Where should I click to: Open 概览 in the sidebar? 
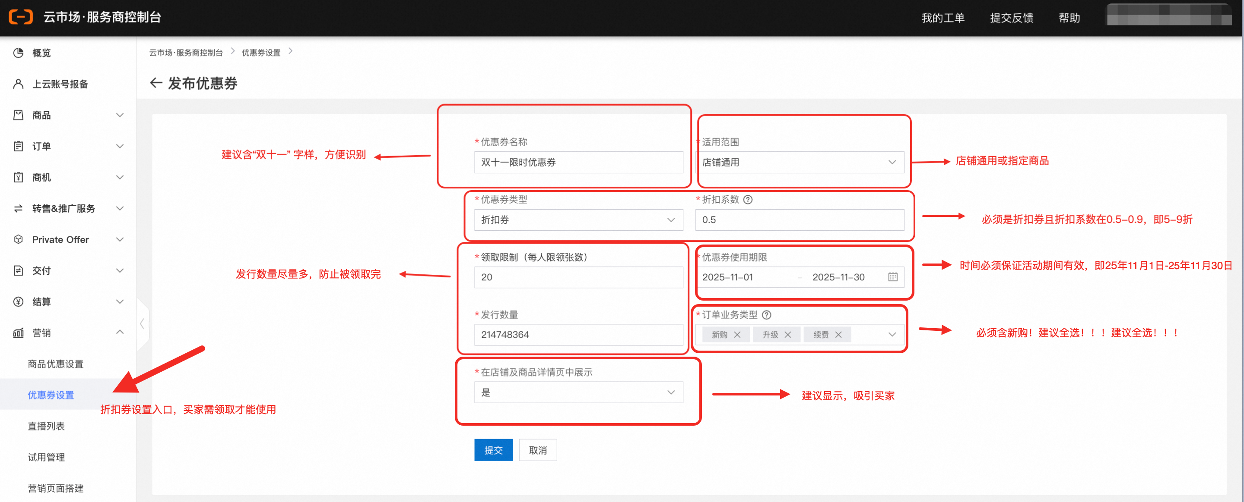[x=41, y=53]
